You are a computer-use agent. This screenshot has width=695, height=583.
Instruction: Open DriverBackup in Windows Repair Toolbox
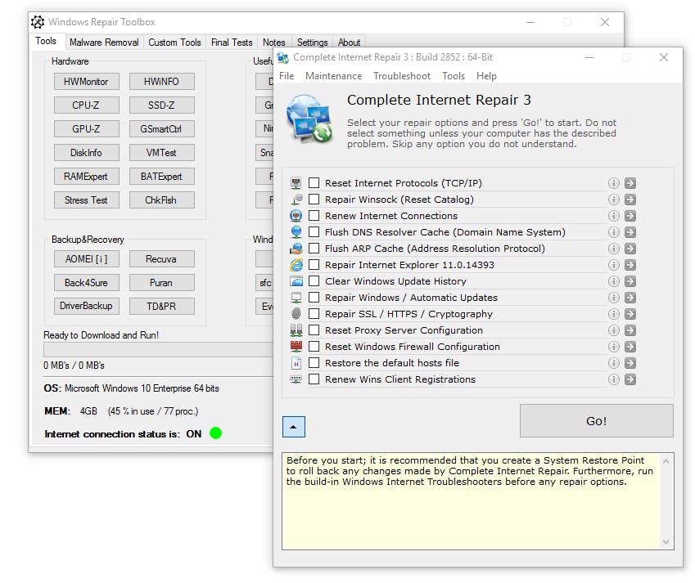pyautogui.click(x=87, y=306)
